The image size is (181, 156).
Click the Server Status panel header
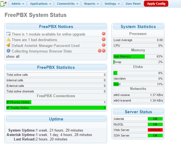point(138,112)
